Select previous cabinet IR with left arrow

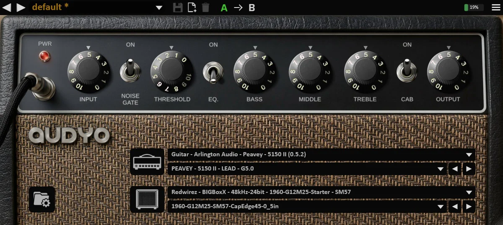point(454,207)
